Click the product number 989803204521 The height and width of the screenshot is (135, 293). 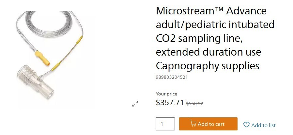pos(172,77)
